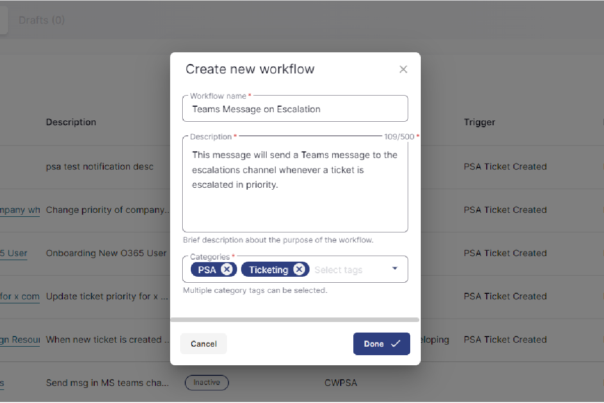Confirm with the Done button
This screenshot has width=604, height=403.
(381, 344)
